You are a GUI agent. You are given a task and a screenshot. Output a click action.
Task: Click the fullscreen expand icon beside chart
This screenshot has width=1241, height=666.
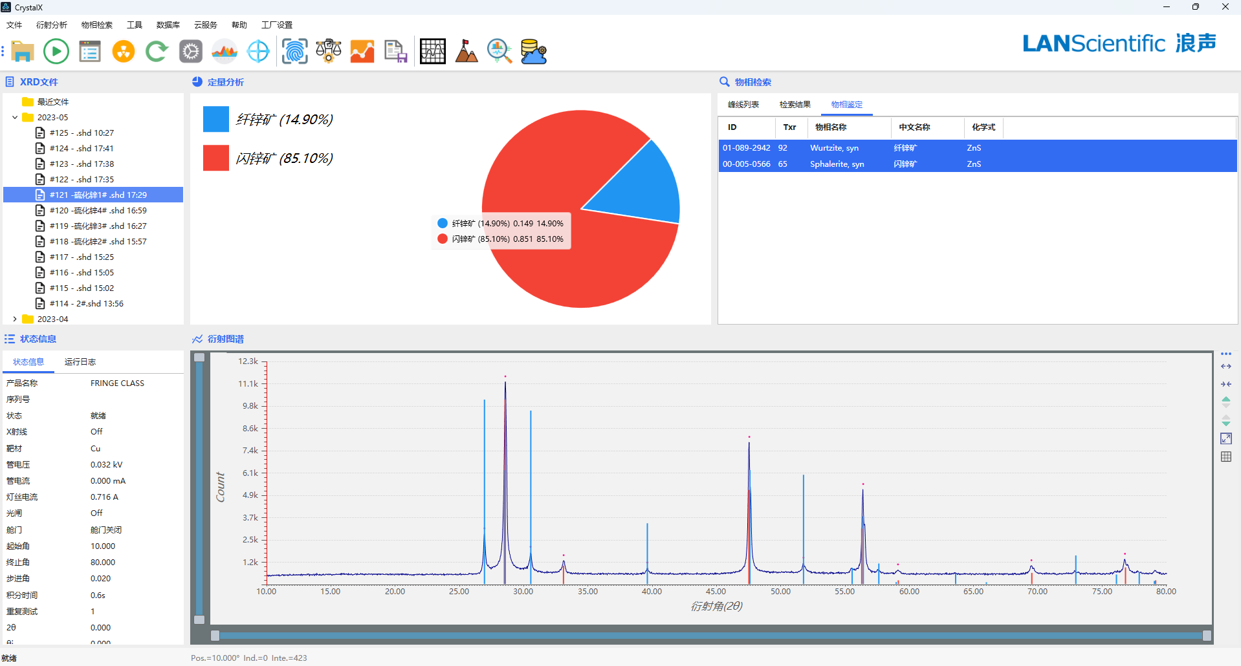pyautogui.click(x=1225, y=439)
